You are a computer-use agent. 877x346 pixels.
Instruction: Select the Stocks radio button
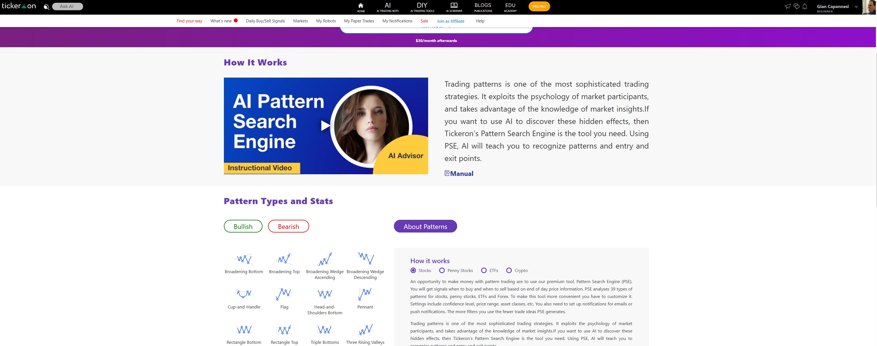[x=413, y=270]
